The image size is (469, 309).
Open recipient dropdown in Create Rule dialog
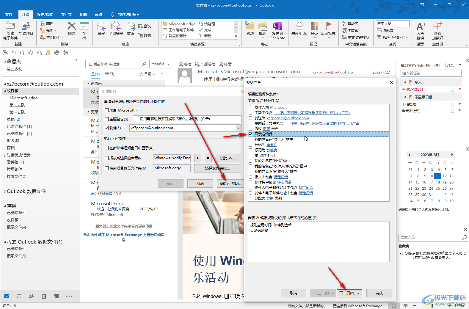coord(238,128)
